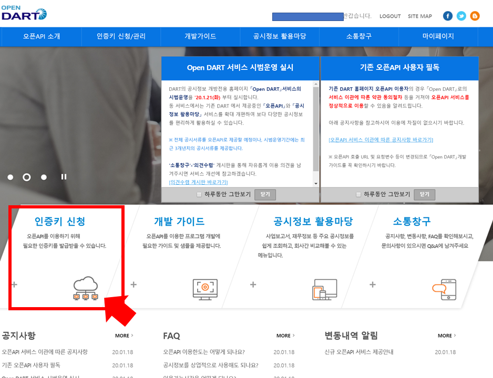Select the second banner slide dot

[x=27, y=177]
